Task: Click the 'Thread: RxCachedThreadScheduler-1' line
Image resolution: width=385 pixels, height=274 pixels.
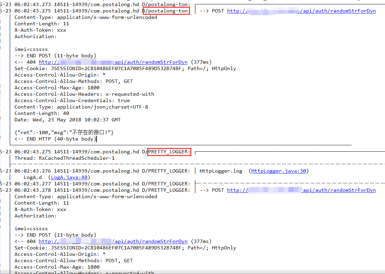Action: coord(64,158)
